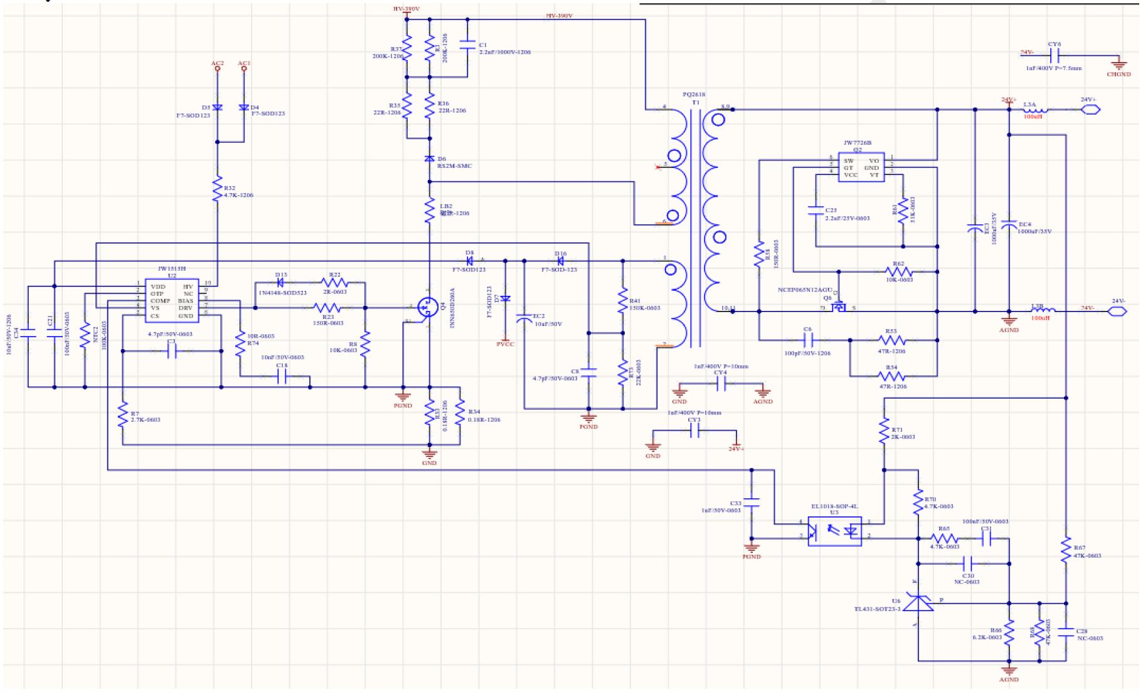Select the Q4 MOSFET symbol
This screenshot has height=697, width=1143.
click(427, 307)
